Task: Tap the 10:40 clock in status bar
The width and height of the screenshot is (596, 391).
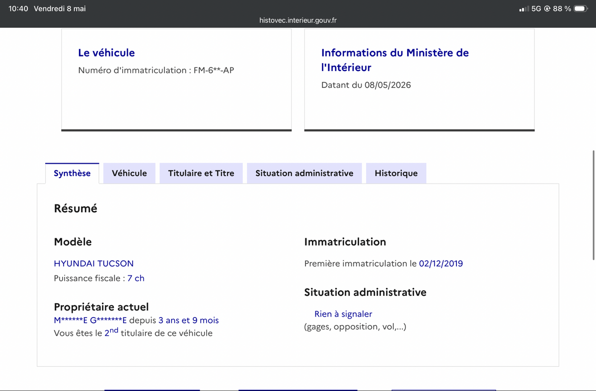Action: (18, 9)
